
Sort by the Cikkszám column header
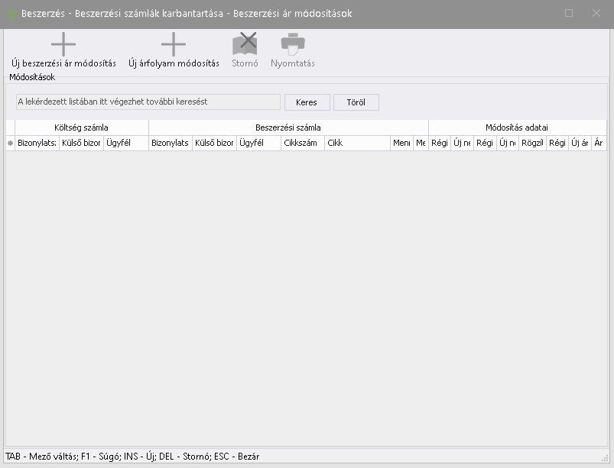pos(303,144)
